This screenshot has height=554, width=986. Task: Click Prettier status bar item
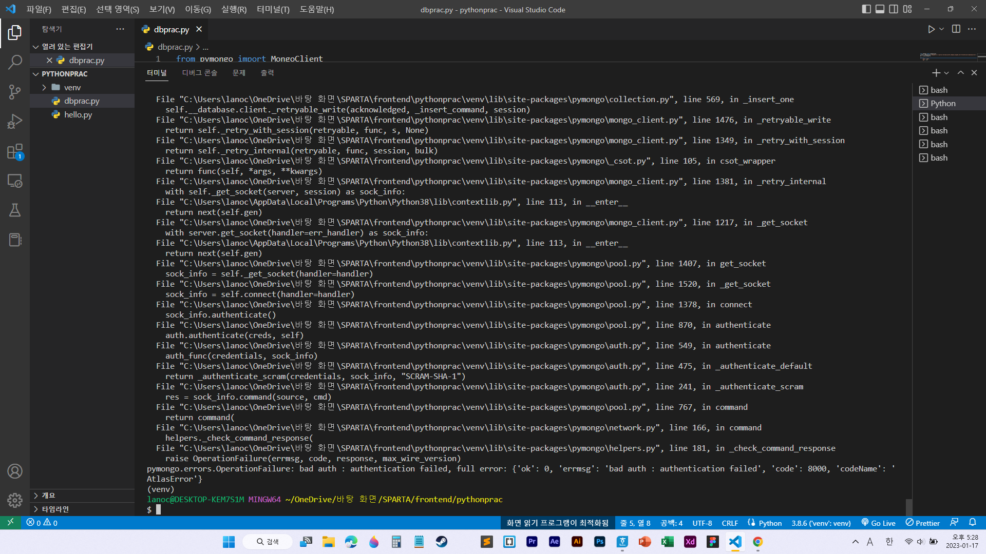coord(923,523)
